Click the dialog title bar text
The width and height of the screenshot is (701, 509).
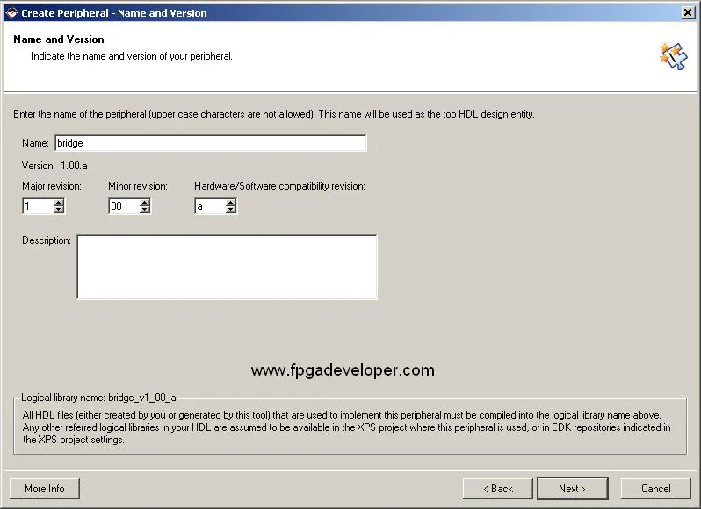[114, 13]
